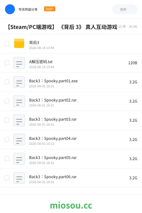This screenshot has width=142, height=213.
Task: Click the 搜索 search field
Action: click(x=125, y=9)
